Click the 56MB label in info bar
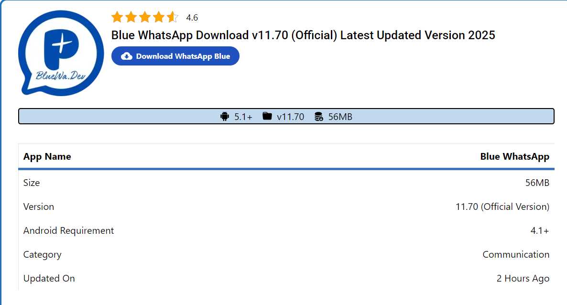Image resolution: width=567 pixels, height=305 pixels. pyautogui.click(x=340, y=117)
